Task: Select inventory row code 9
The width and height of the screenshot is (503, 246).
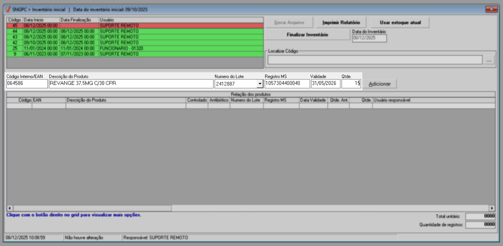Action: [x=135, y=54]
